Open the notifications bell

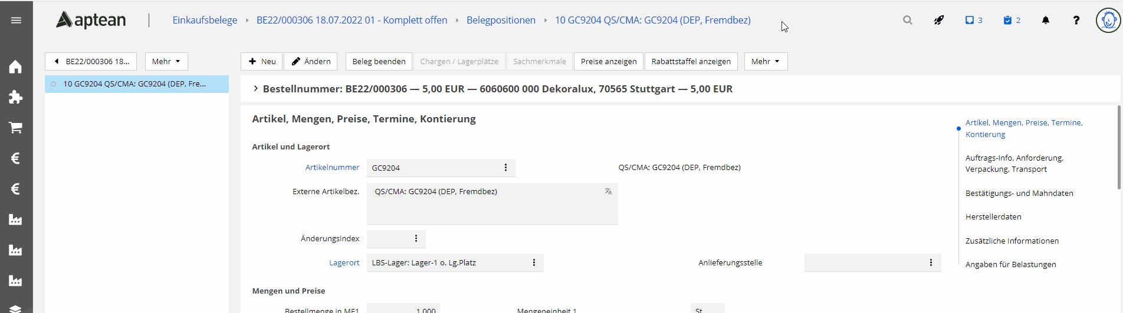tap(1045, 21)
